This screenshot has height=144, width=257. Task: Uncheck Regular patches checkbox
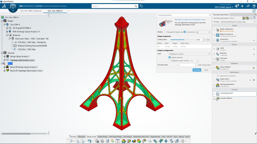tap(170, 57)
